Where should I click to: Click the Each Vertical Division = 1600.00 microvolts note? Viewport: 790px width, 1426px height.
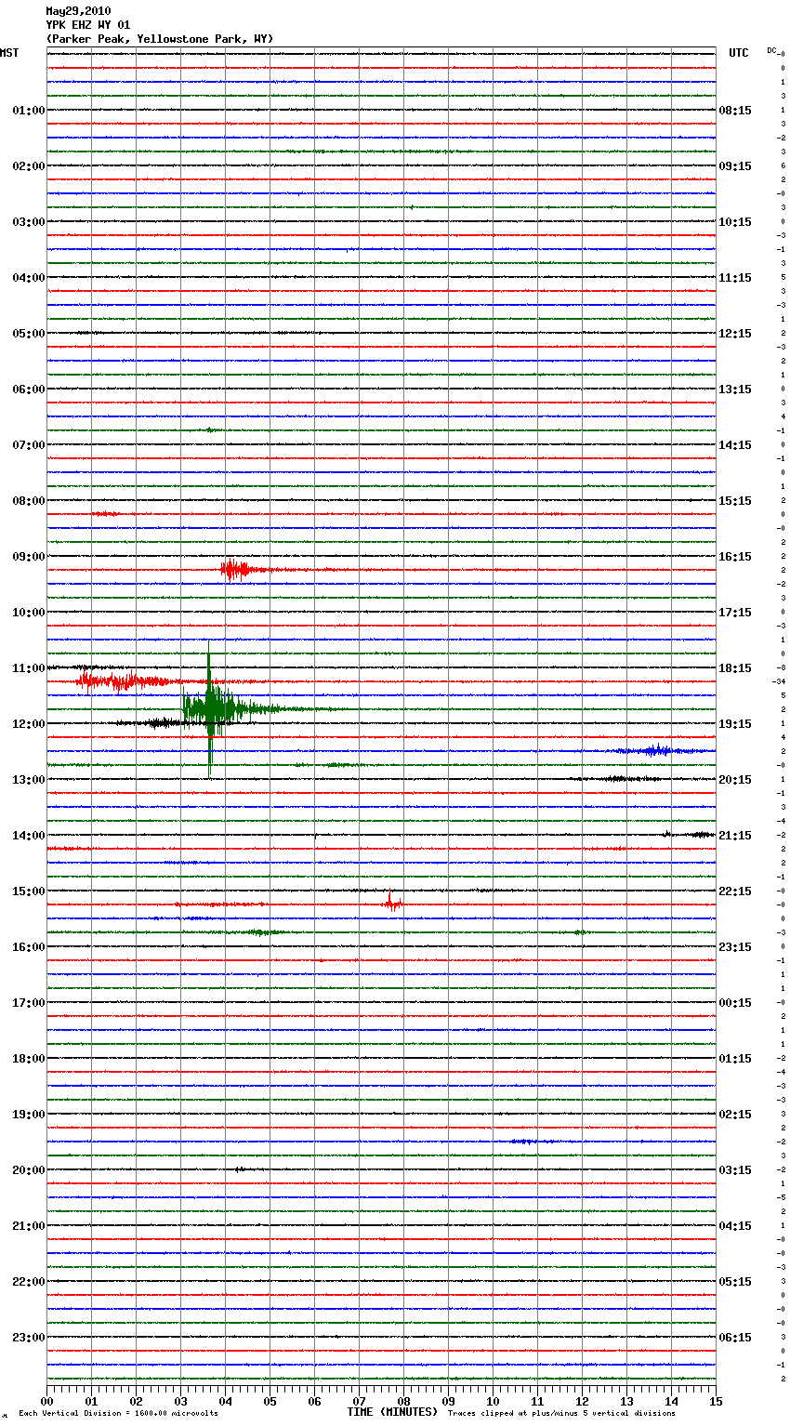click(x=118, y=1413)
